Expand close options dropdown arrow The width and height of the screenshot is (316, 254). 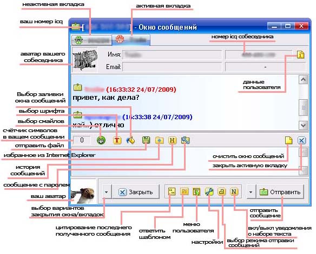pyautogui.click(x=107, y=192)
